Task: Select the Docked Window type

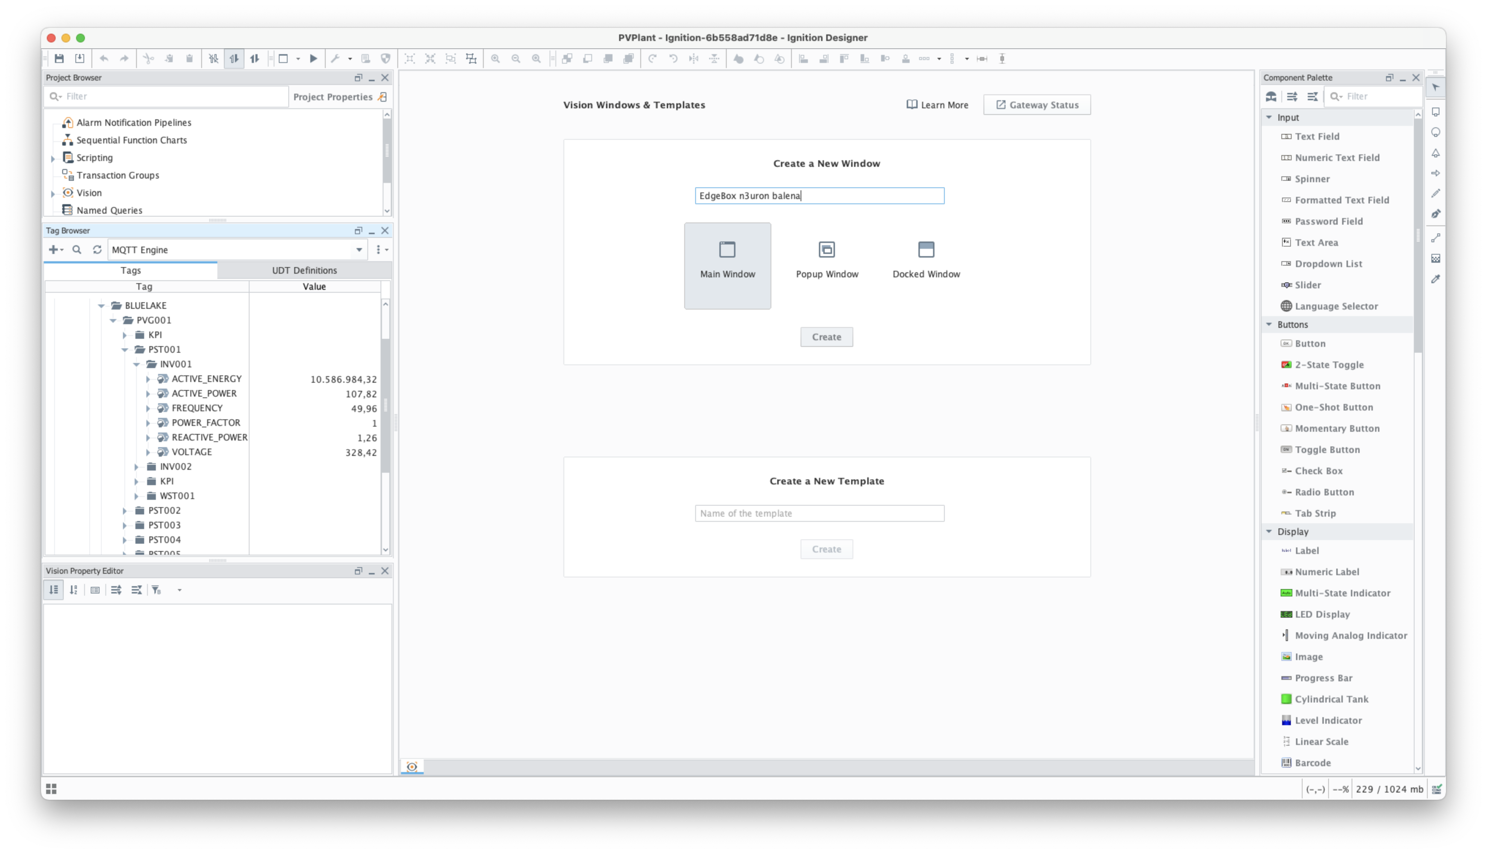Action: 926,260
